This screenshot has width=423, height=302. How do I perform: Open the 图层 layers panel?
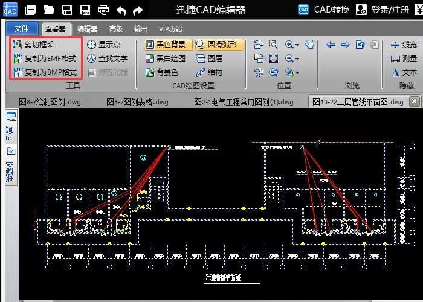[209, 59]
